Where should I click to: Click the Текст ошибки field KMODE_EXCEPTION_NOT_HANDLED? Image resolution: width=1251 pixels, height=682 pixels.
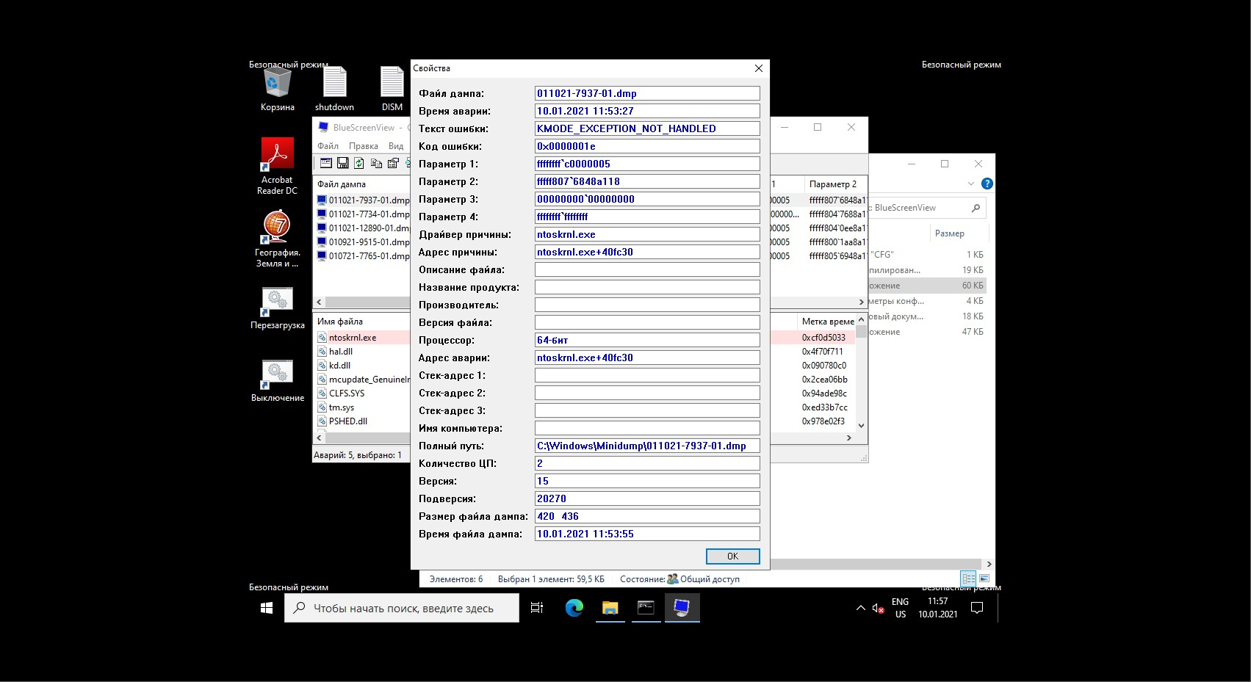(647, 128)
